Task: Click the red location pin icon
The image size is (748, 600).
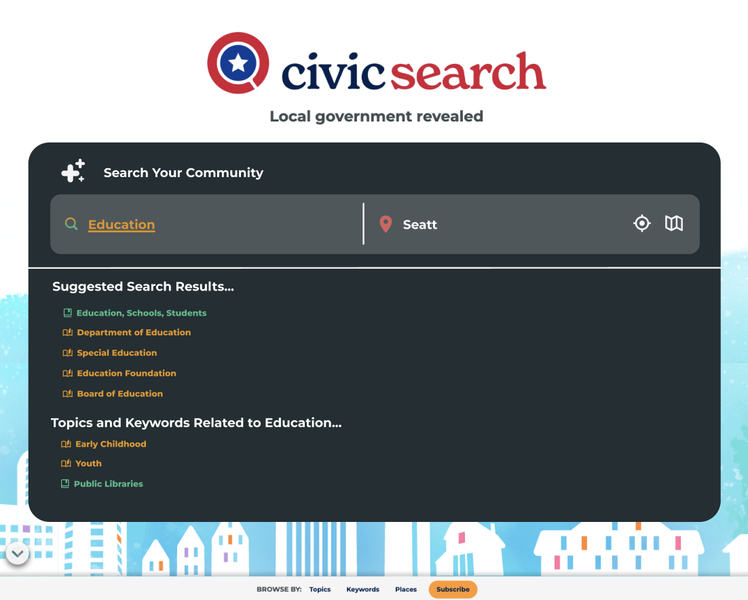Action: coord(386,224)
